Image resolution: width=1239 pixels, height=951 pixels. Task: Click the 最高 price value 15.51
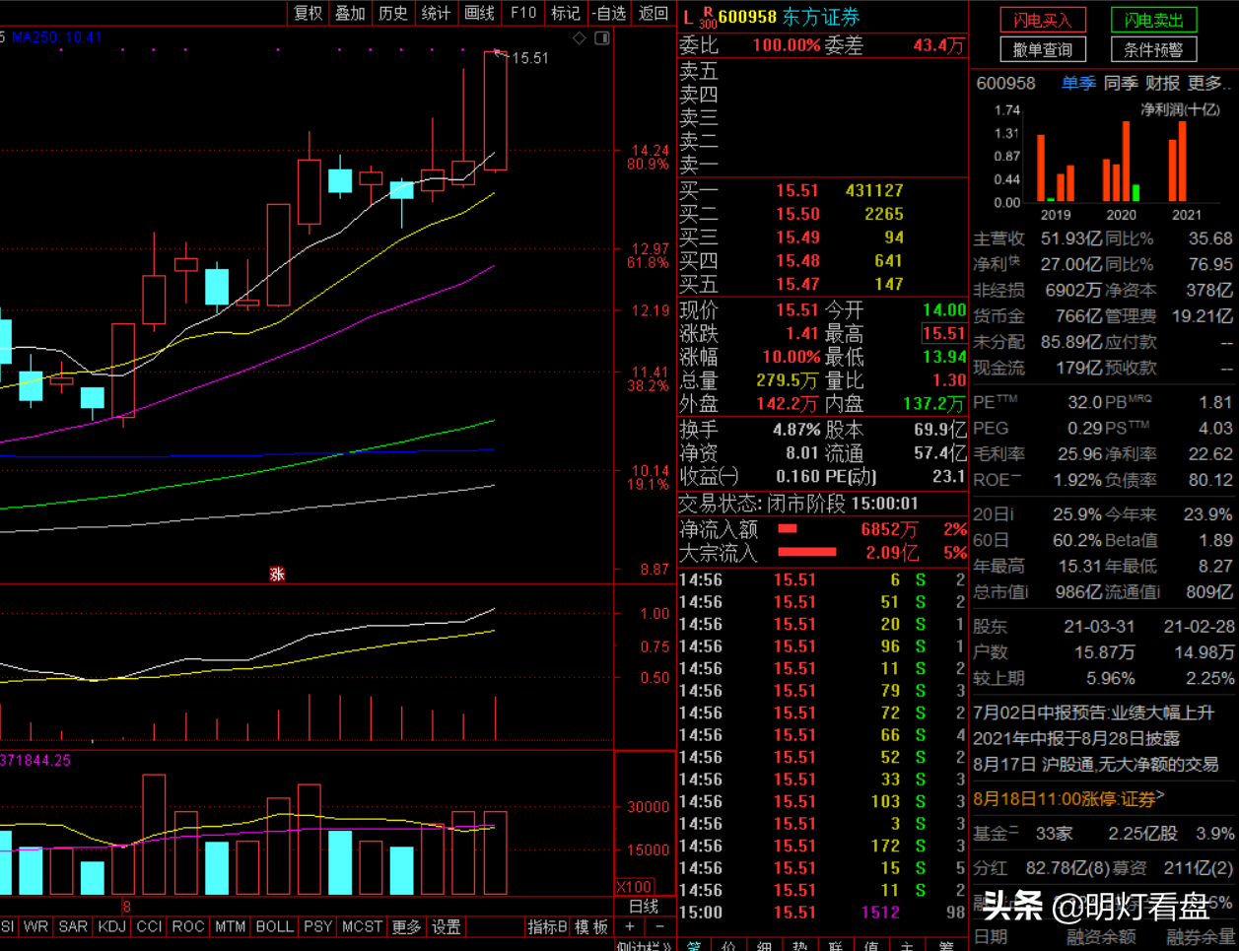[943, 333]
